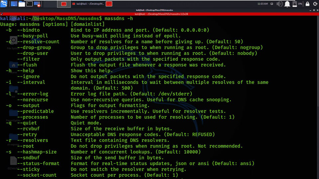The width and height of the screenshot is (319, 179).
Task: Click the '--root' option text
Action: (26, 146)
